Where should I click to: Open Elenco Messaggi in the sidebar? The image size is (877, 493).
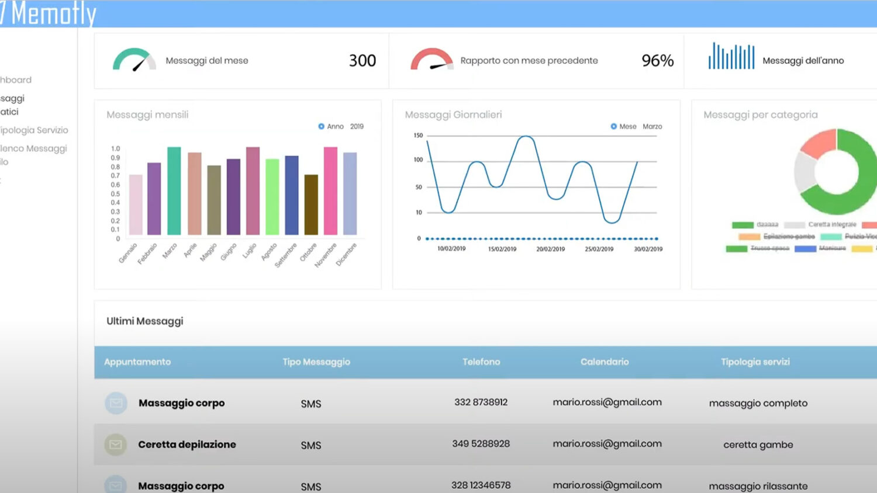pyautogui.click(x=34, y=148)
